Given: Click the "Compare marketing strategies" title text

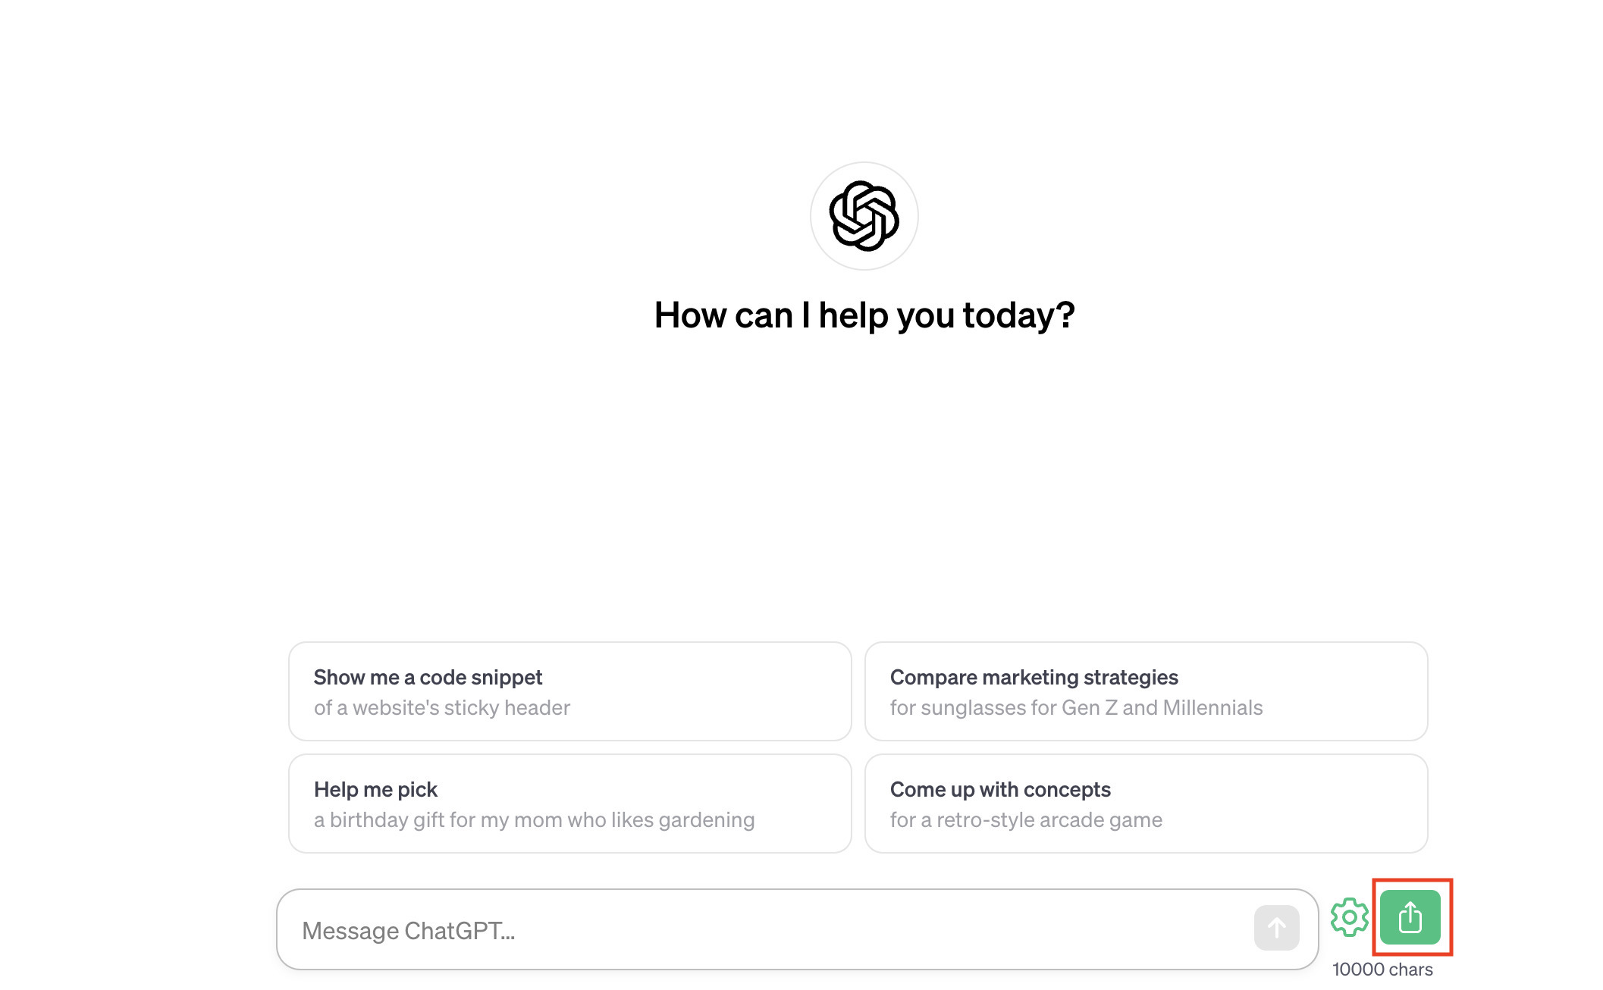Looking at the screenshot, I should (x=1034, y=677).
